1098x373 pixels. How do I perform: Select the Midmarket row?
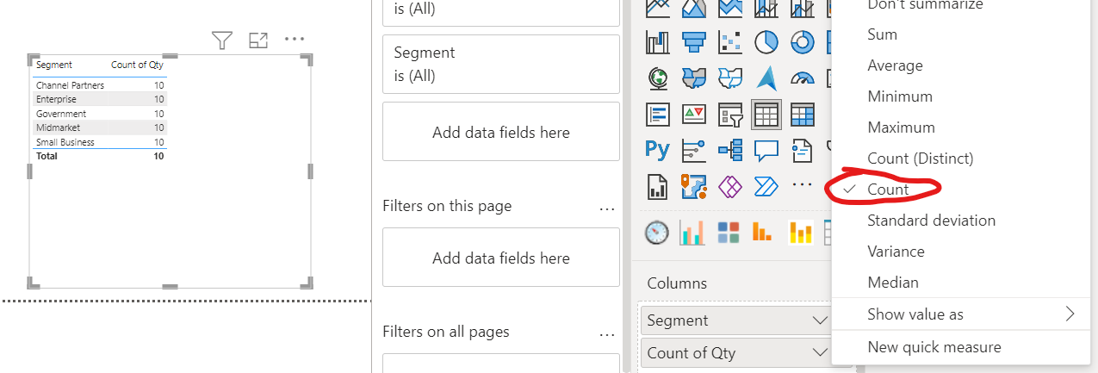click(x=100, y=127)
